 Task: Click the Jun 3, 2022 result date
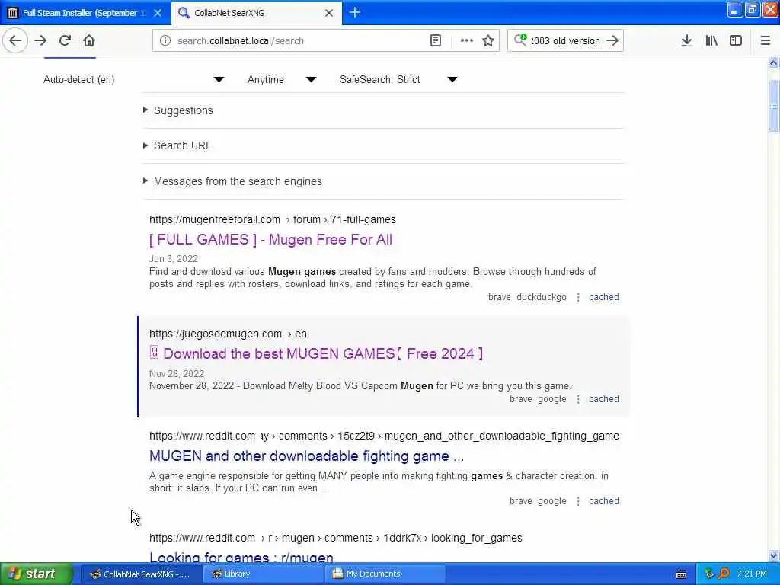[174, 259]
